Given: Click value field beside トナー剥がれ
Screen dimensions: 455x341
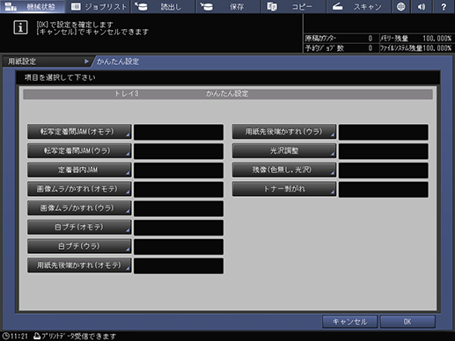Looking at the screenshot, I should (x=384, y=189).
